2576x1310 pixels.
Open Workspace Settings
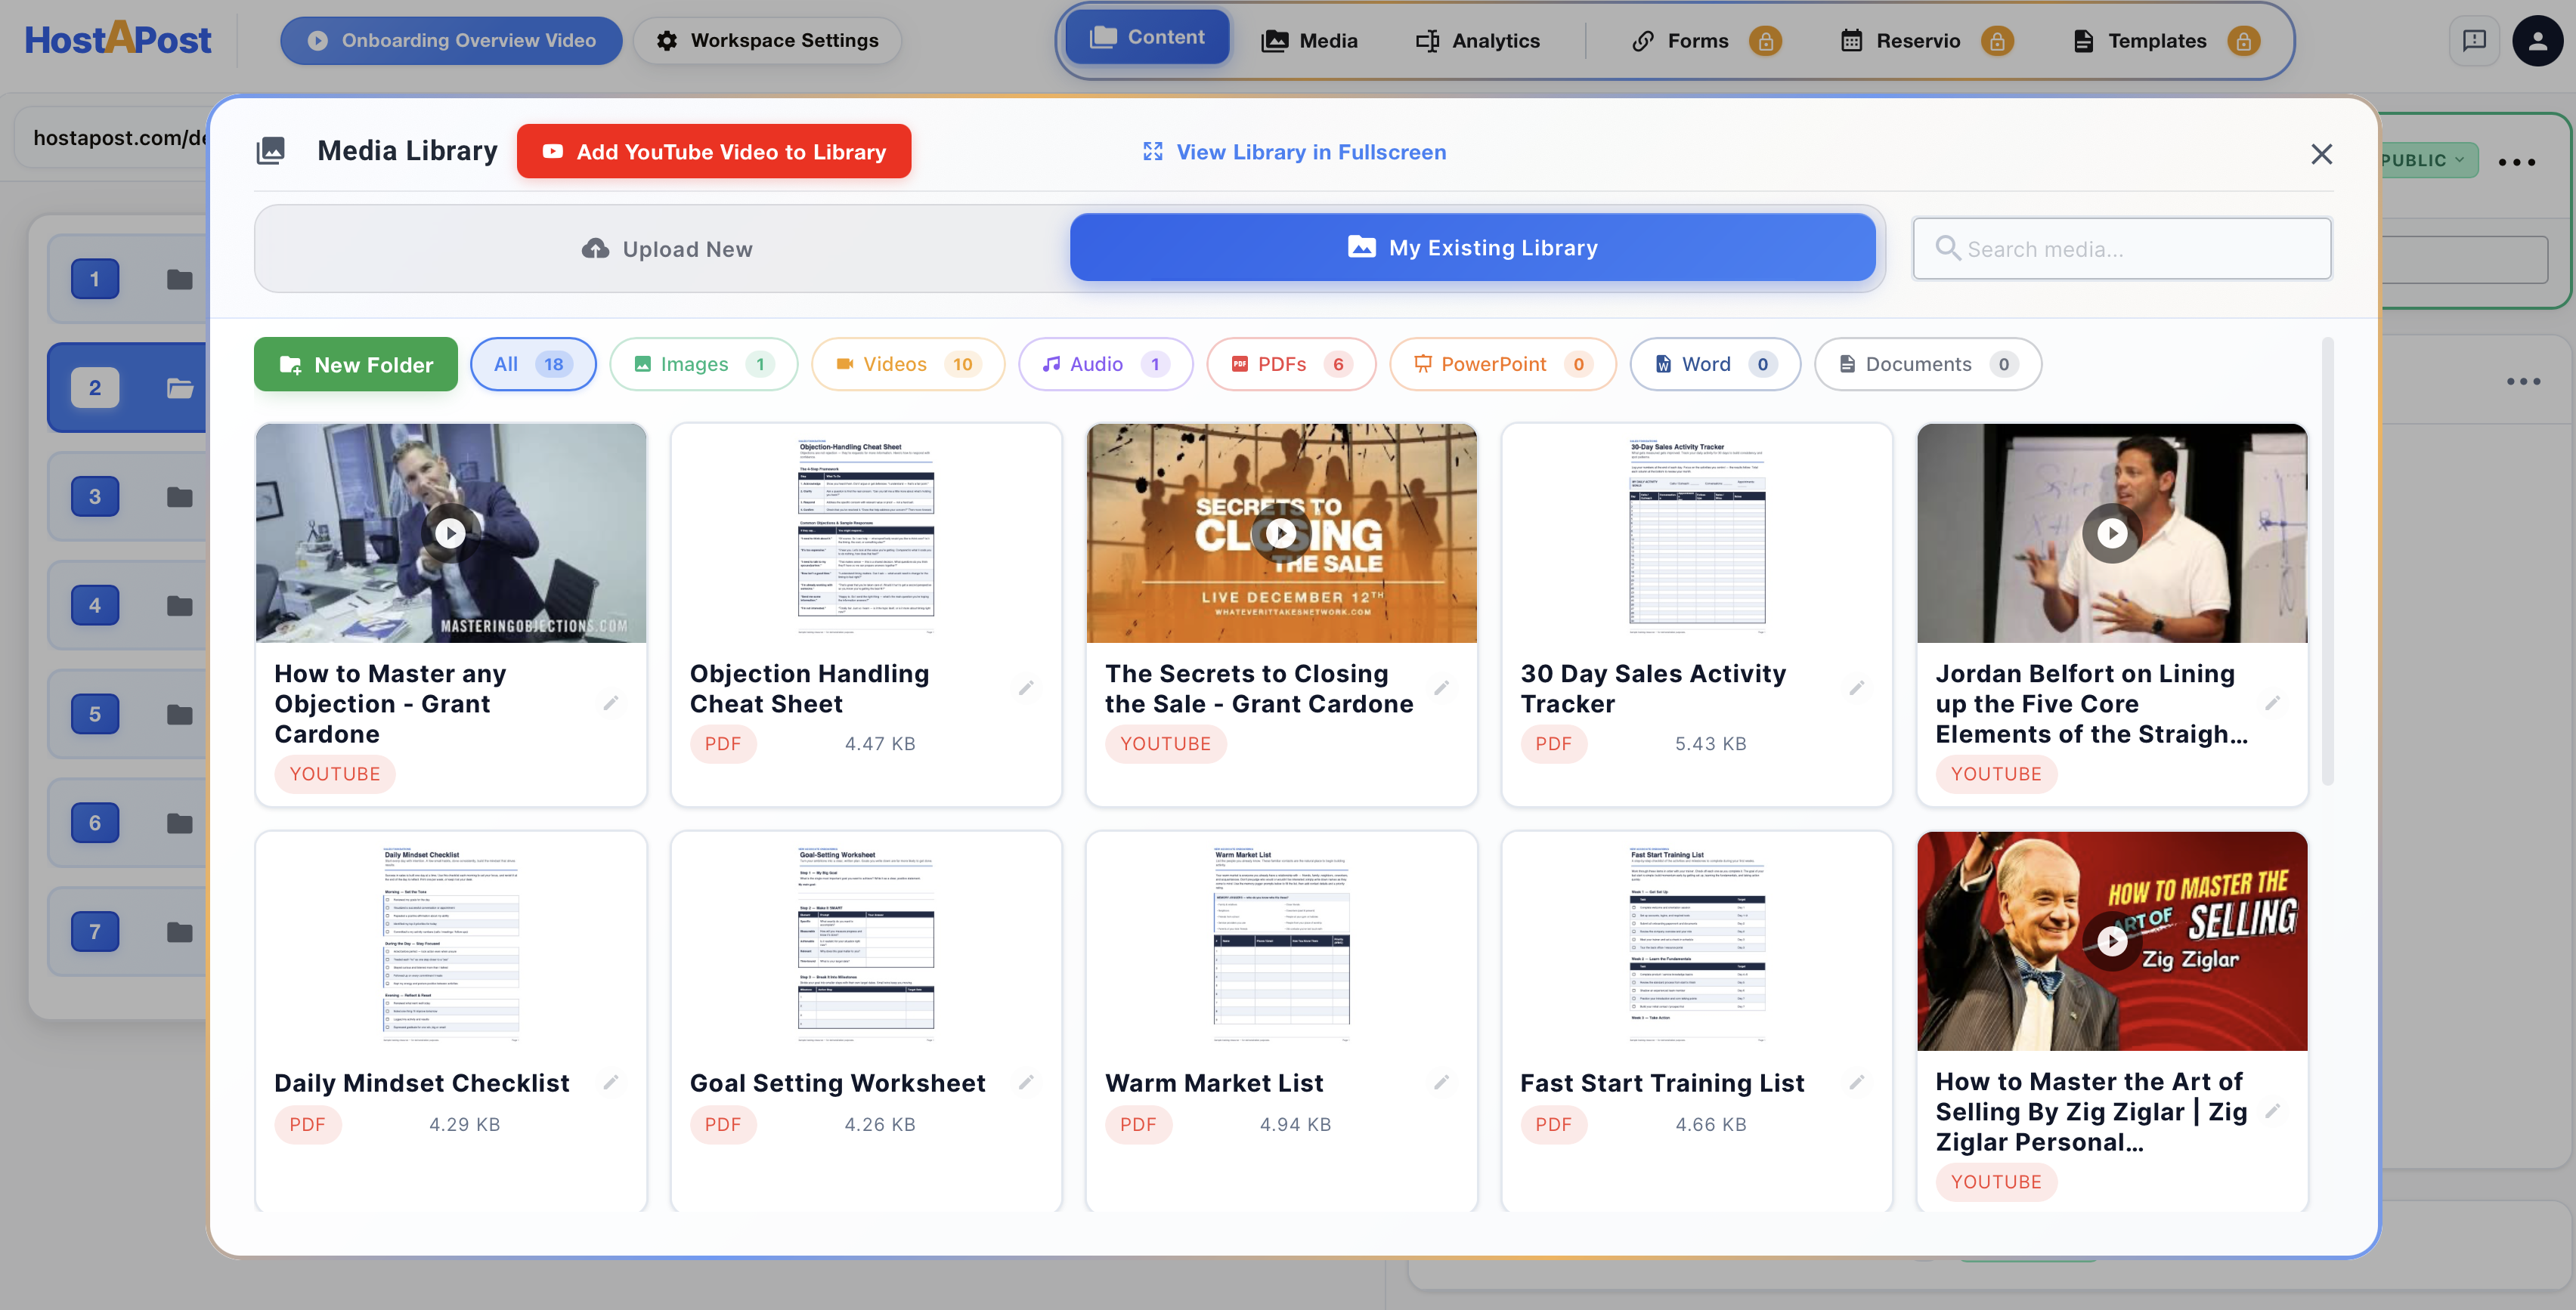[x=767, y=40]
